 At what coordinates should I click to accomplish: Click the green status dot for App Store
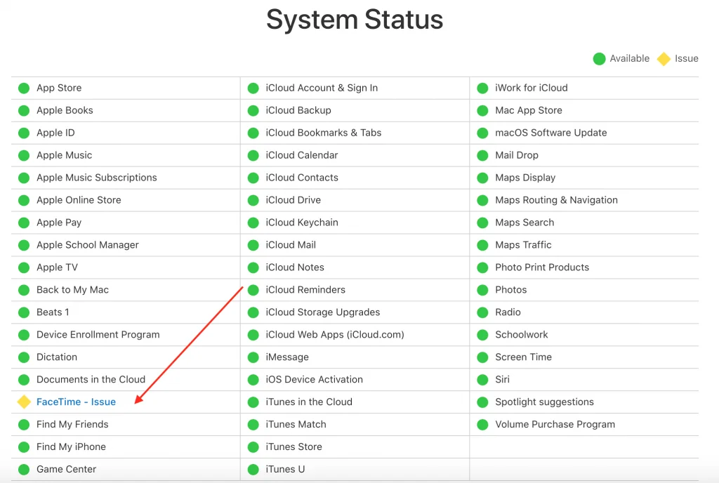pos(24,88)
